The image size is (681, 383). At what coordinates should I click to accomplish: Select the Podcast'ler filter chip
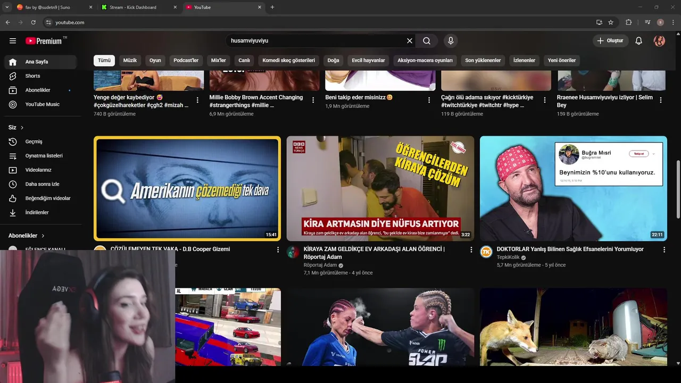coord(186,60)
